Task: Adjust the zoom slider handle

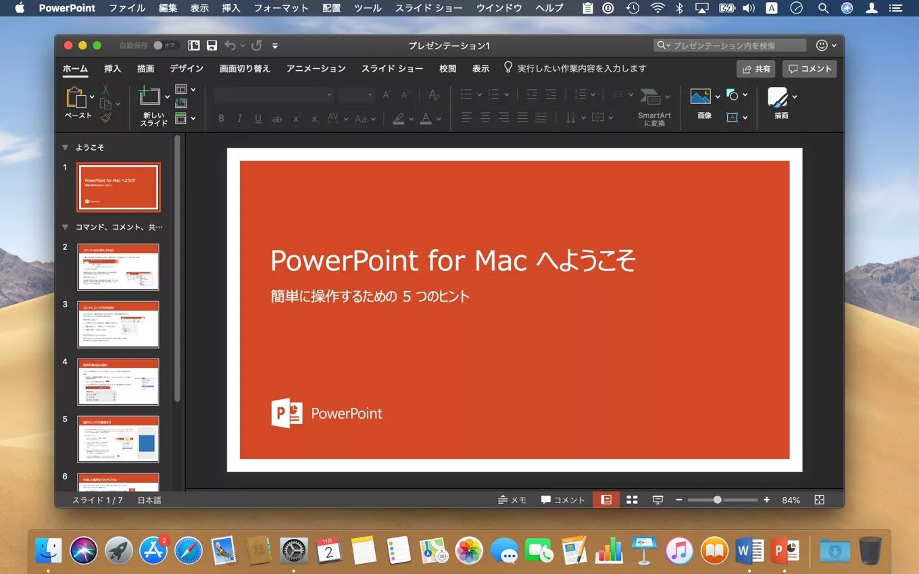Action: (x=718, y=500)
